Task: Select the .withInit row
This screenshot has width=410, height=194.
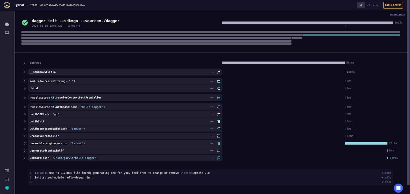Action: click(125, 122)
